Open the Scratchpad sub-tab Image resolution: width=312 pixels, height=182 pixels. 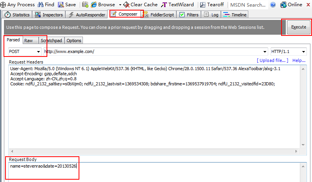(x=51, y=41)
